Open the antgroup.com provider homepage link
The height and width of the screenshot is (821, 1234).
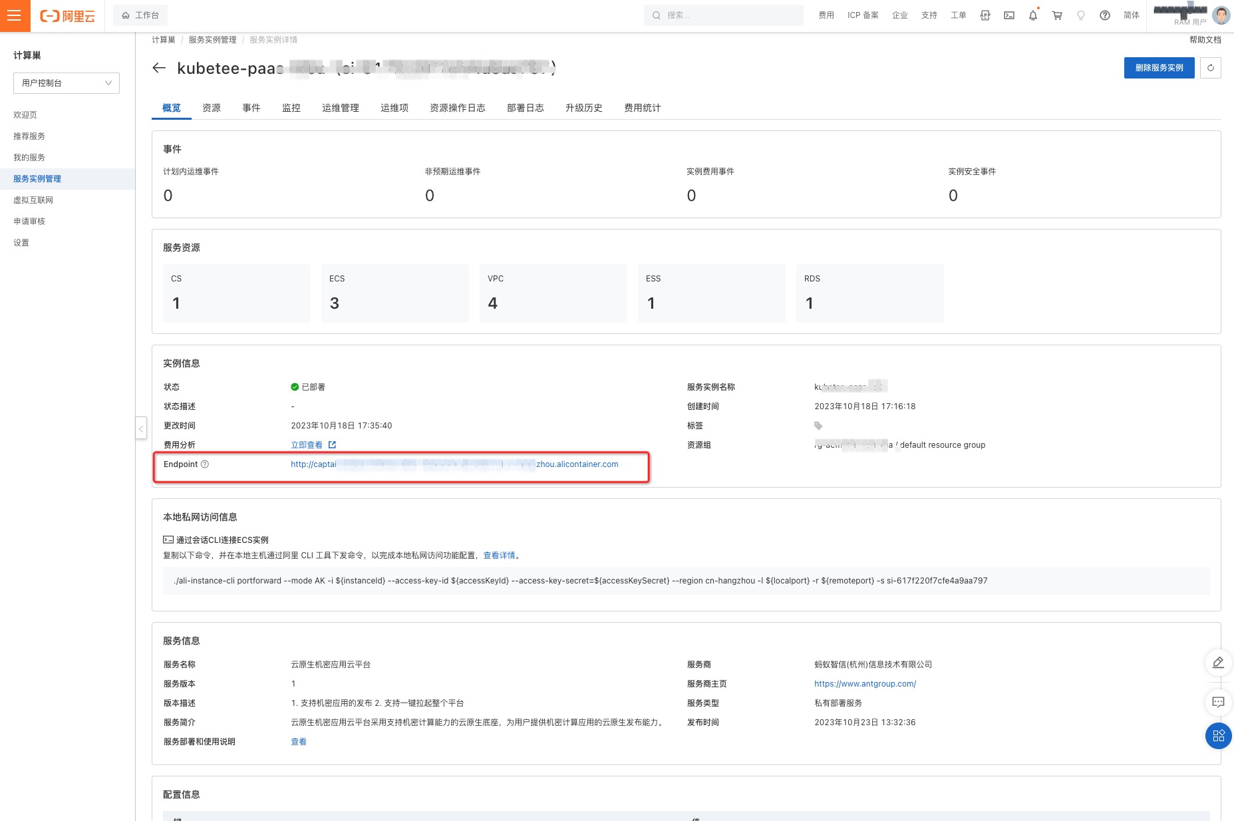[x=865, y=684]
